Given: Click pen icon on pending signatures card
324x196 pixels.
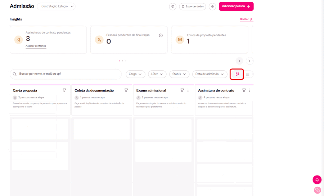Looking at the screenshot, I should click(18, 39).
